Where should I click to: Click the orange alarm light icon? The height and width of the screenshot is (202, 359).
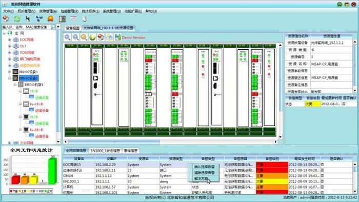point(51,19)
